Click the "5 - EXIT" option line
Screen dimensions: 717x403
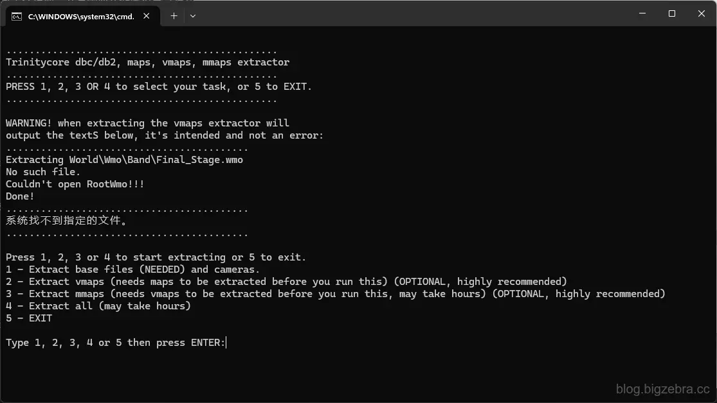[29, 318]
